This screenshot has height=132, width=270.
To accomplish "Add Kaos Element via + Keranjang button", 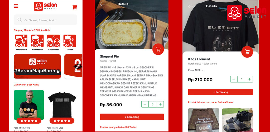I will pos(221,92).
